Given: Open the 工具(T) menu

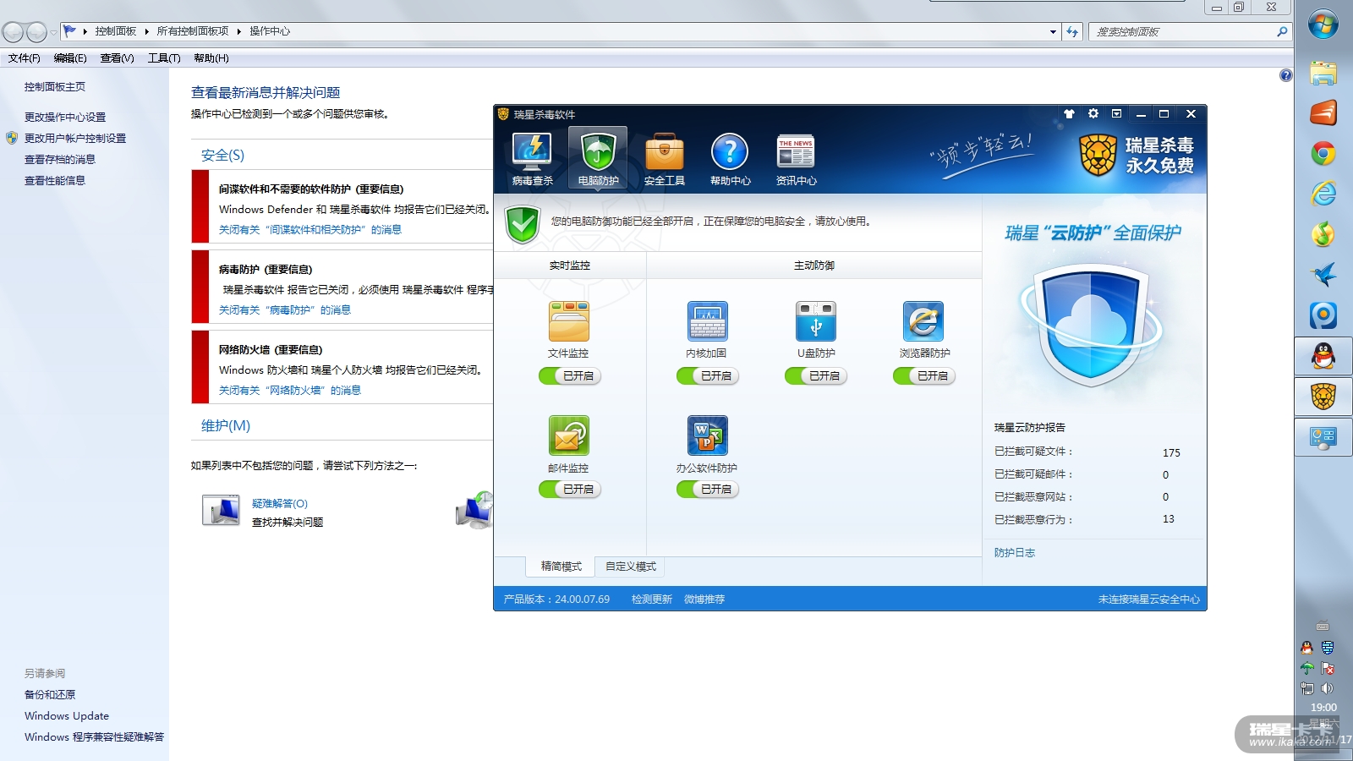Looking at the screenshot, I should pyautogui.click(x=164, y=58).
